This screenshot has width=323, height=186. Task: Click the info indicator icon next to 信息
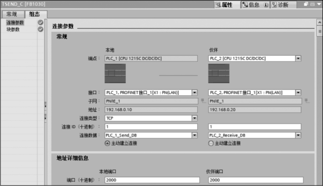click(x=266, y=5)
